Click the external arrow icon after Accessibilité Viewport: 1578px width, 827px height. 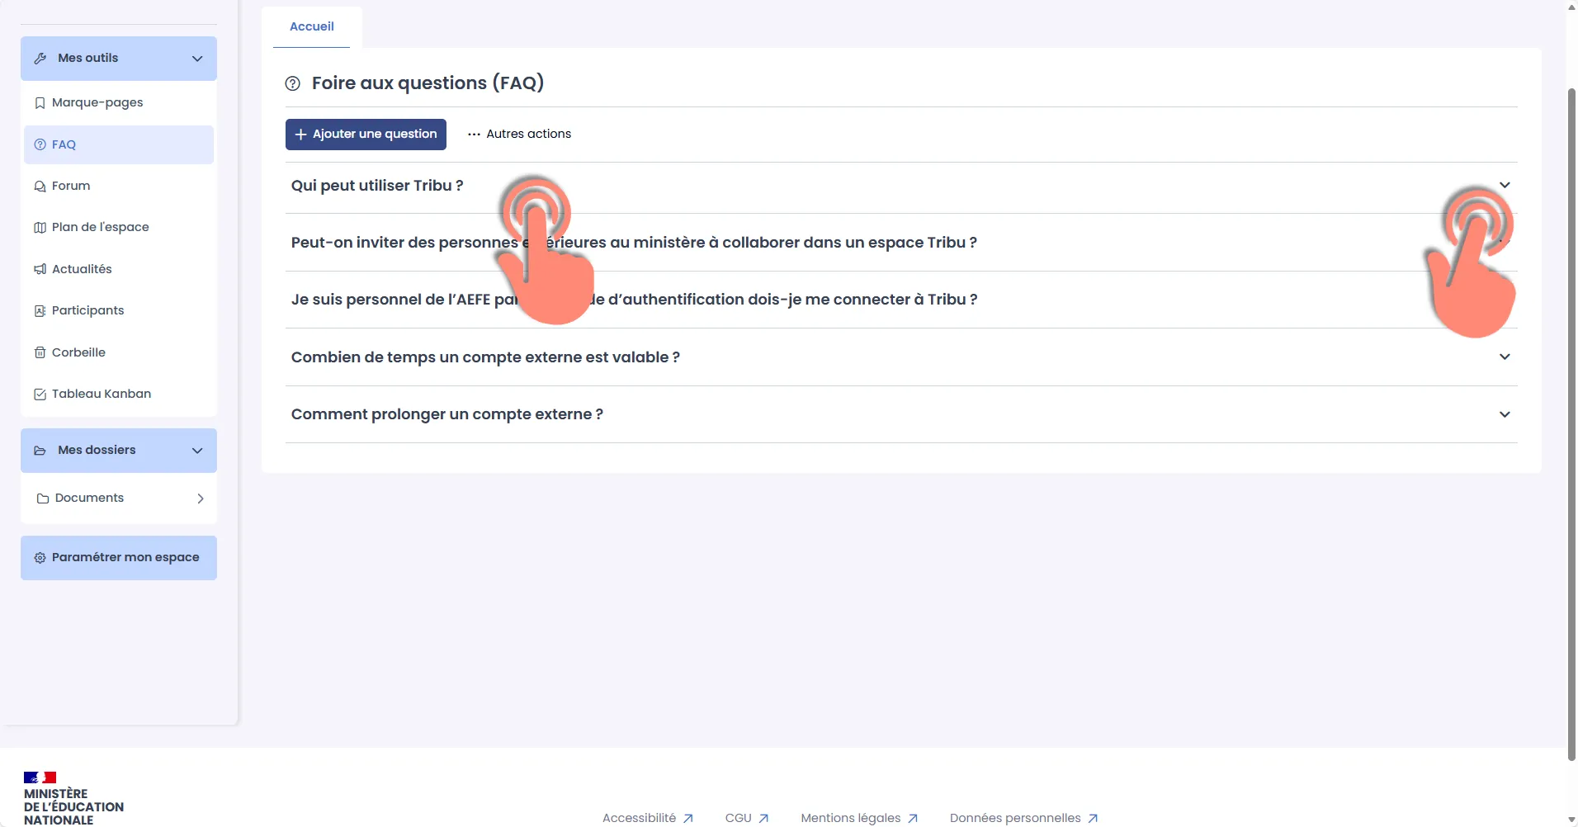[688, 819]
